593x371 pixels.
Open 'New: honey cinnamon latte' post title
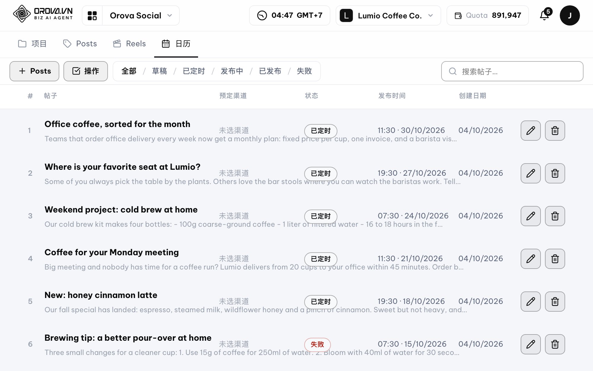pyautogui.click(x=101, y=295)
